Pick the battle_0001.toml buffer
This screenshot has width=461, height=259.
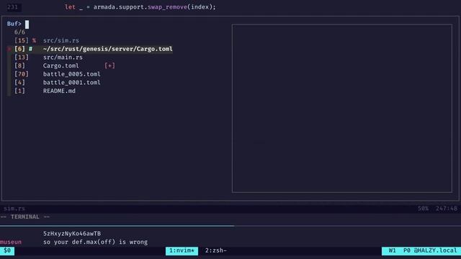coord(72,83)
